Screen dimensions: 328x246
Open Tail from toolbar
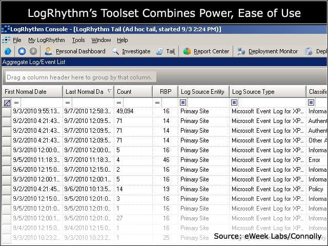coord(171,51)
